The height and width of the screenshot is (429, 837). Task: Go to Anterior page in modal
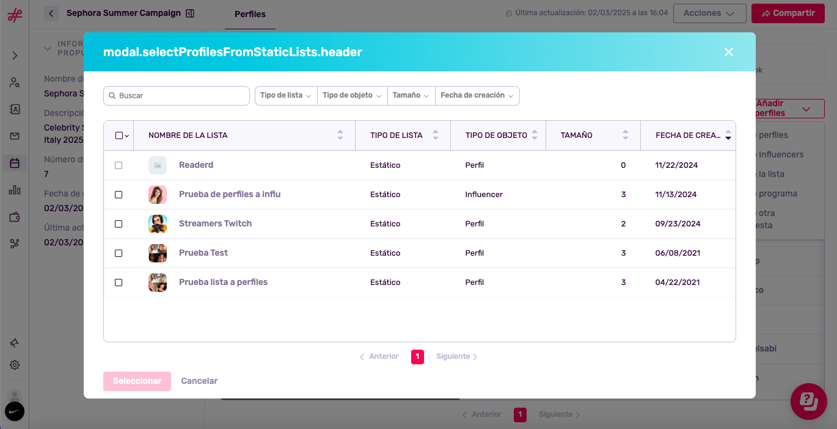click(379, 356)
